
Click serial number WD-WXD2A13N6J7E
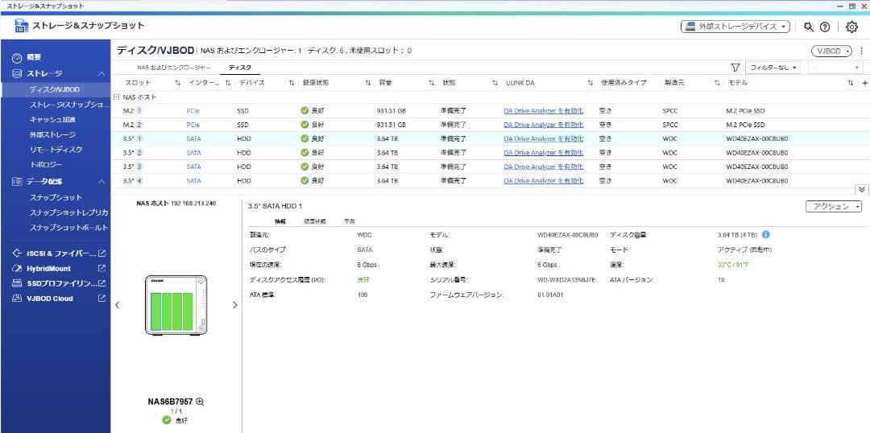click(566, 280)
